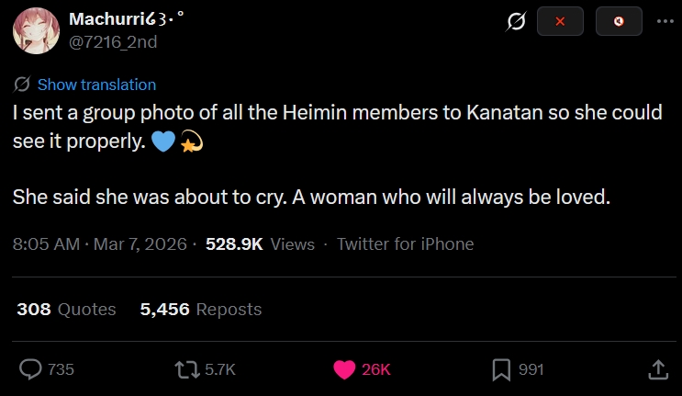The height and width of the screenshot is (396, 682).
Task: Click the red X button
Action: pos(560,21)
